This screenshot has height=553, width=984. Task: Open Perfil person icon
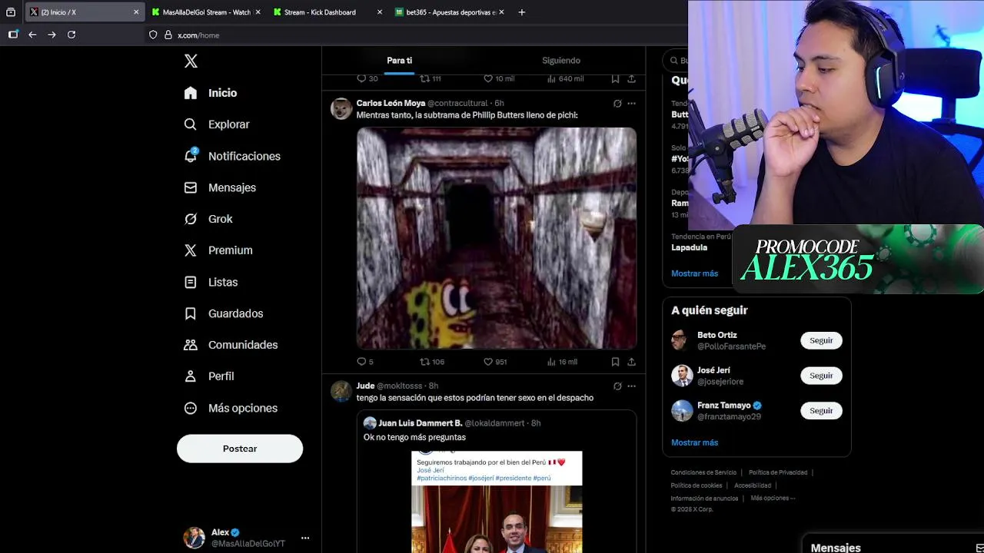point(191,376)
